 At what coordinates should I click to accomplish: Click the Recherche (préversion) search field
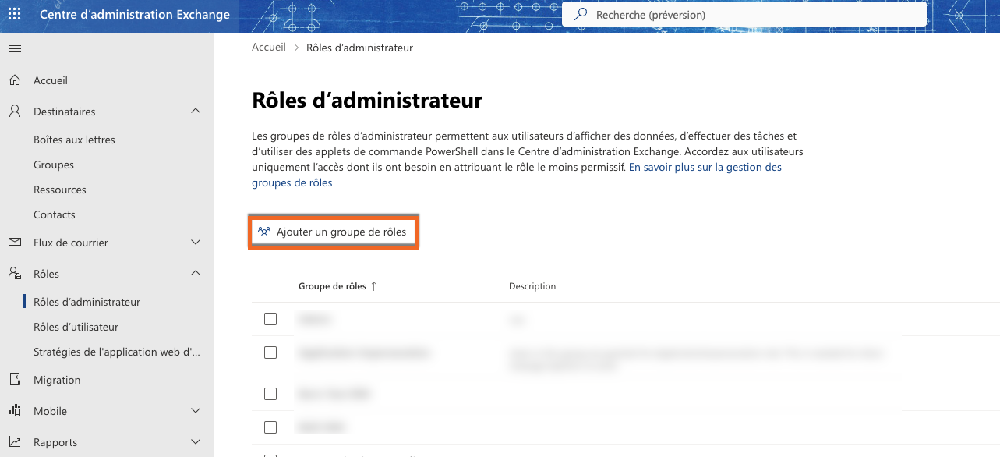click(740, 13)
